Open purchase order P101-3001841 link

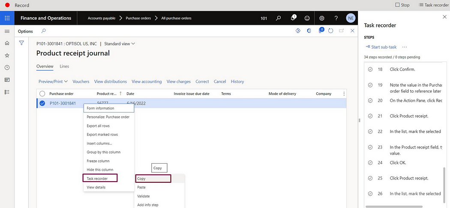pyautogui.click(x=63, y=103)
